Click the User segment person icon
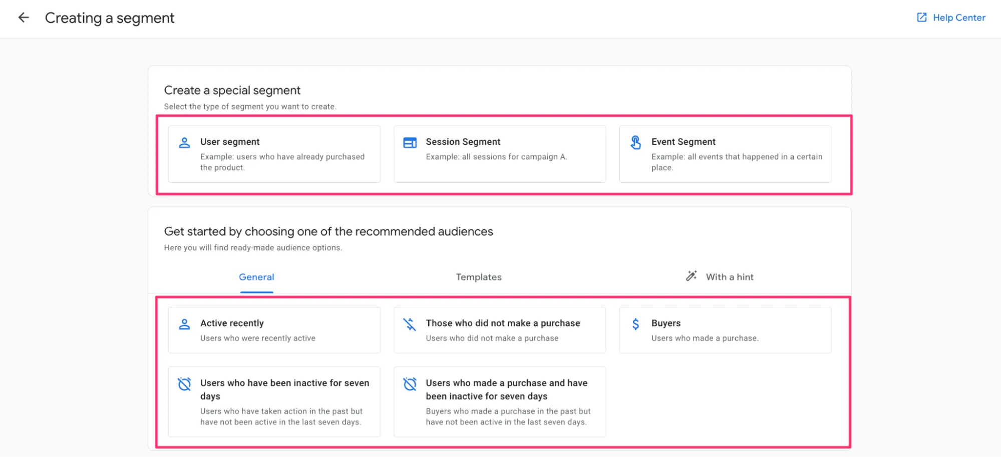Viewport: 1001px width, 457px height. tap(184, 143)
